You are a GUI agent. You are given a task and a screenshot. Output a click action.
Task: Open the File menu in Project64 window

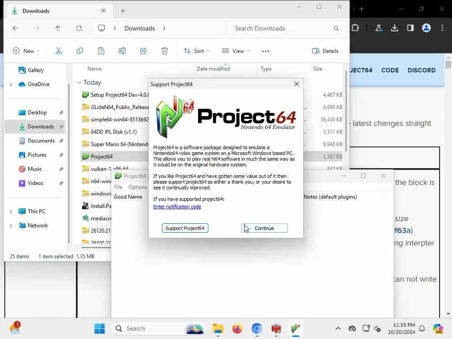(118, 187)
